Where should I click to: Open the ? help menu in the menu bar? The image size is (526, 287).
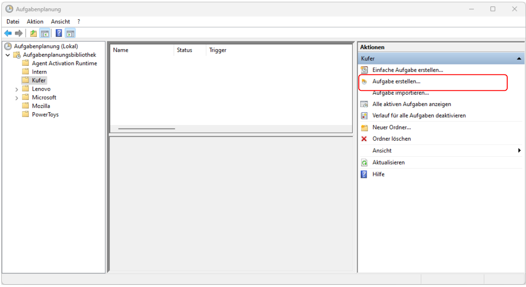pos(79,21)
